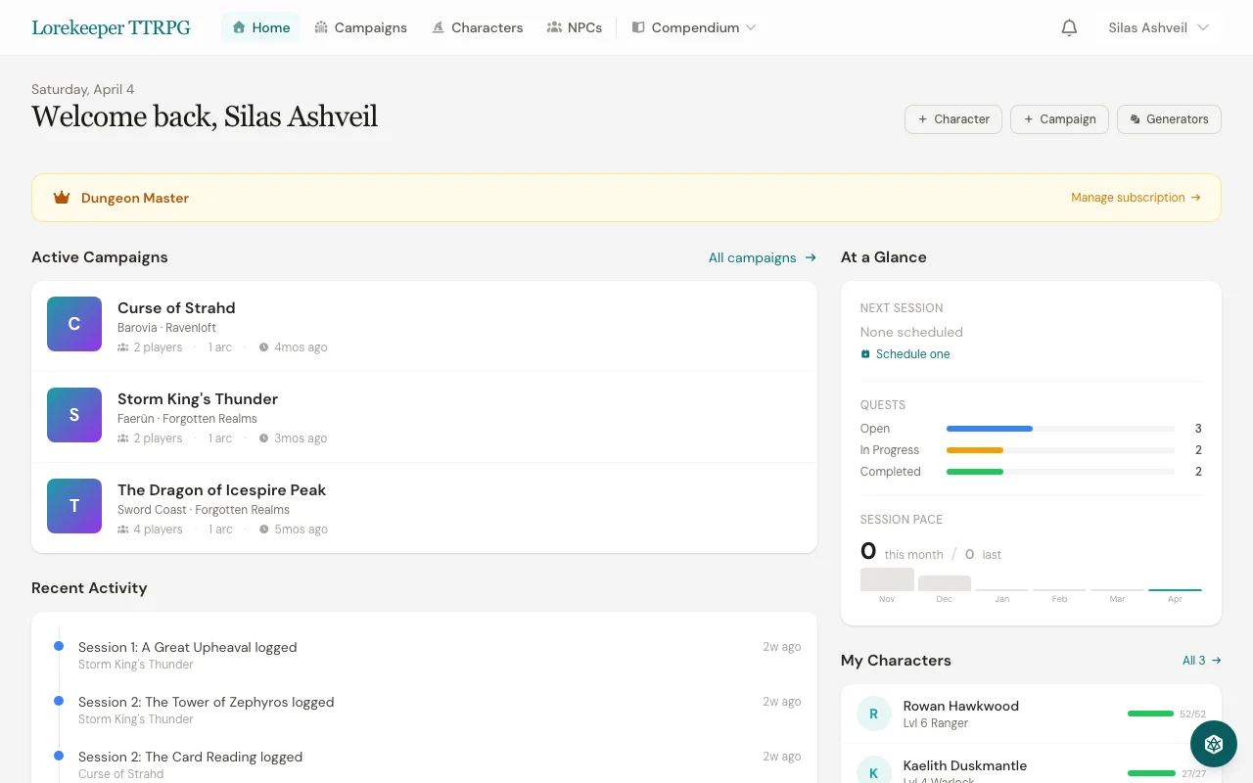Viewport: 1253px width, 783px height.
Task: Click the Open quests progress bar
Action: click(1060, 429)
